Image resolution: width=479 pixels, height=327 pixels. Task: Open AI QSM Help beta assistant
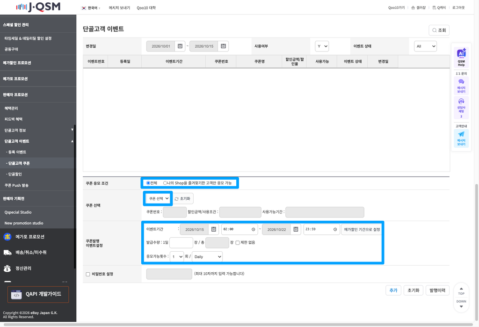click(461, 57)
